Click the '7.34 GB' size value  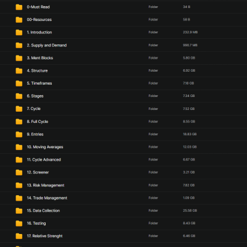[x=189, y=96]
